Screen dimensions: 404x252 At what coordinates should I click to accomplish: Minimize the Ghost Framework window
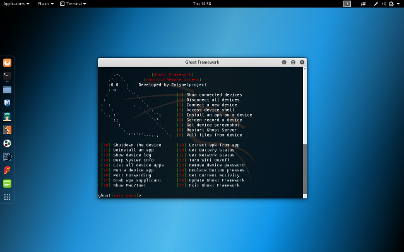[x=284, y=62]
